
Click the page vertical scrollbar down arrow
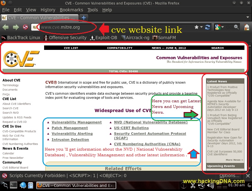pos(249,168)
